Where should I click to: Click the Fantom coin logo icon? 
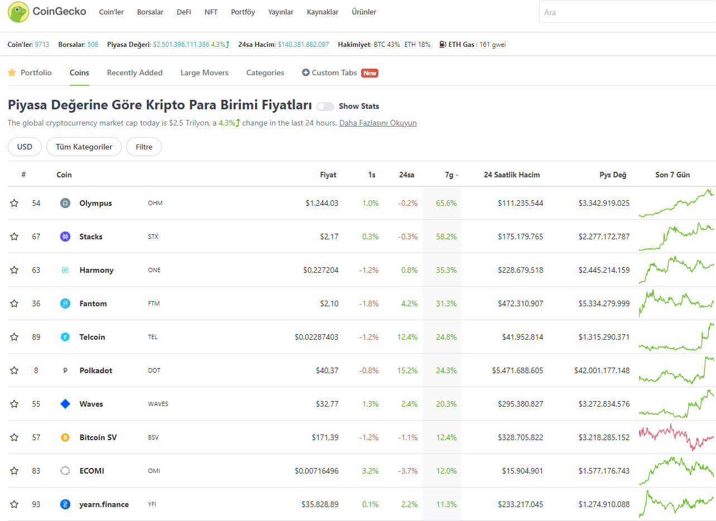(x=65, y=303)
